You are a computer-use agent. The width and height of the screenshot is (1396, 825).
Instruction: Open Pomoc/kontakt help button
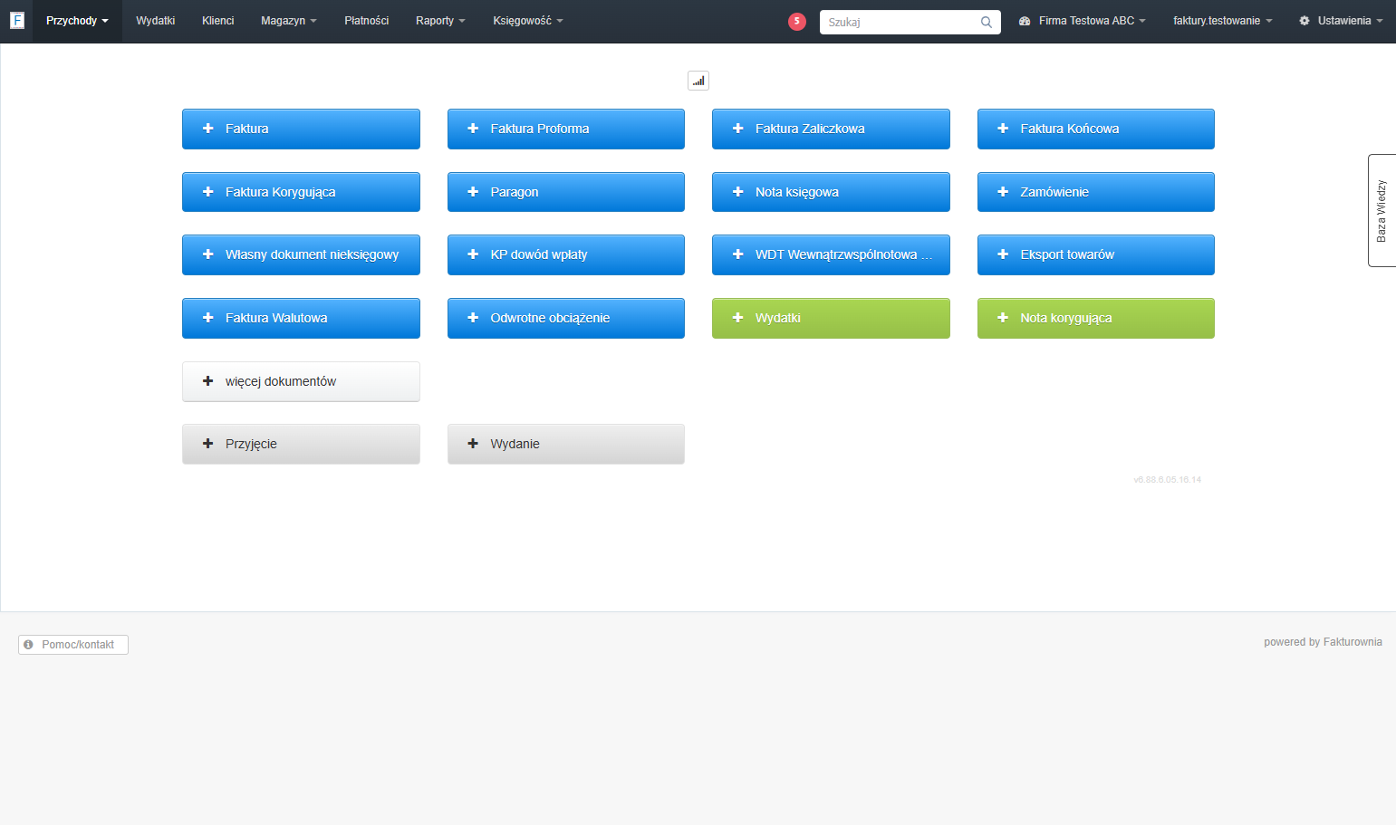[x=73, y=645]
